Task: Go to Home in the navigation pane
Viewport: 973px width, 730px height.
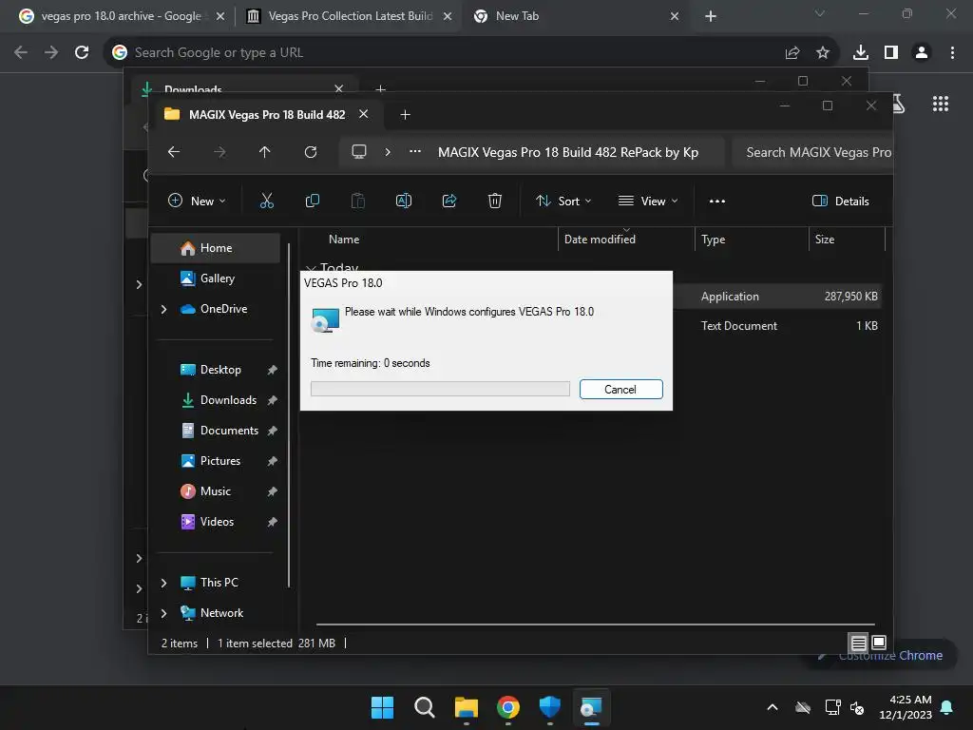Action: point(216,248)
